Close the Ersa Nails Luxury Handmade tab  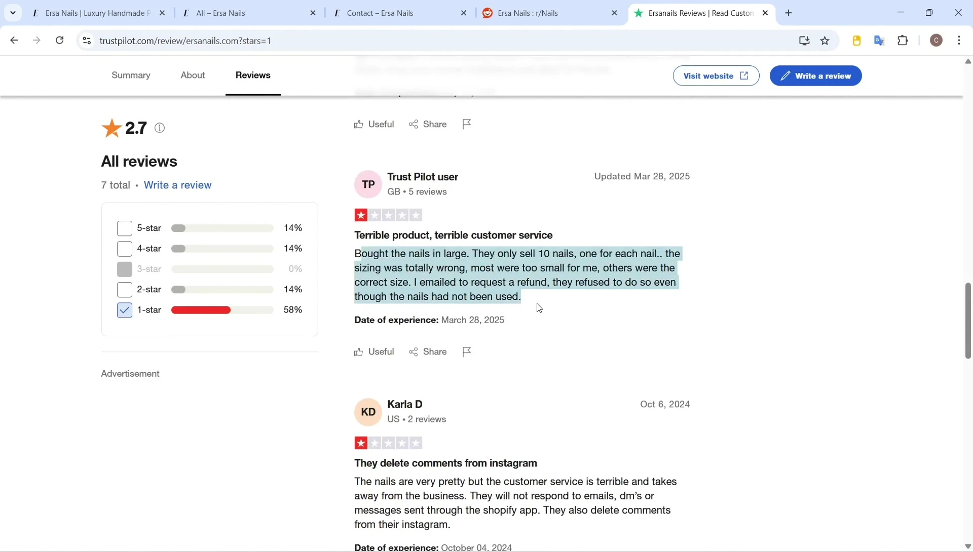click(162, 13)
